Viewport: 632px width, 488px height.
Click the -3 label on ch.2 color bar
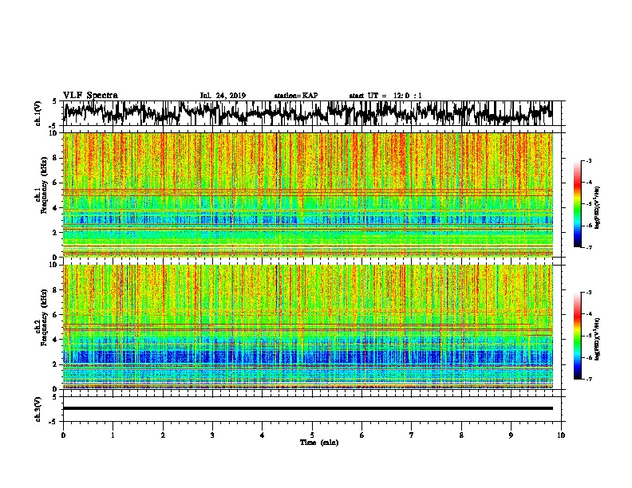coord(588,293)
